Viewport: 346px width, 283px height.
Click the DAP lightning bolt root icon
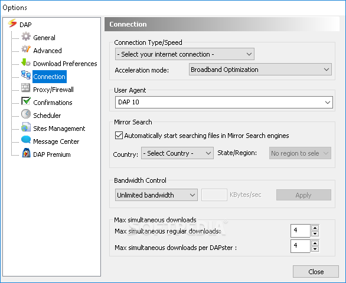pyautogui.click(x=12, y=24)
